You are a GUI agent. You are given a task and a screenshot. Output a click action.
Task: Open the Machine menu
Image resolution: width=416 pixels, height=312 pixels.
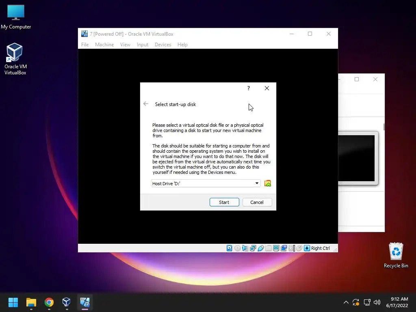pyautogui.click(x=104, y=45)
